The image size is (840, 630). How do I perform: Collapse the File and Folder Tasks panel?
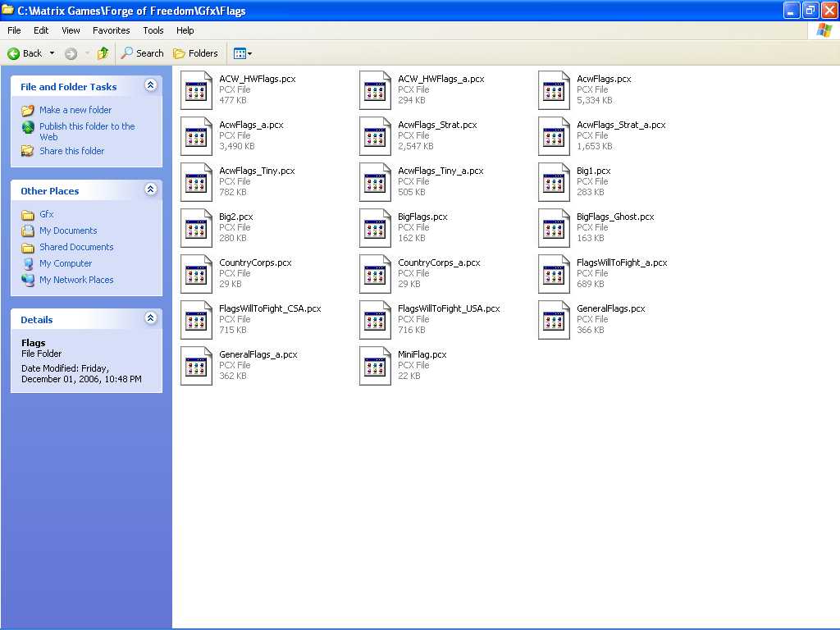(150, 85)
